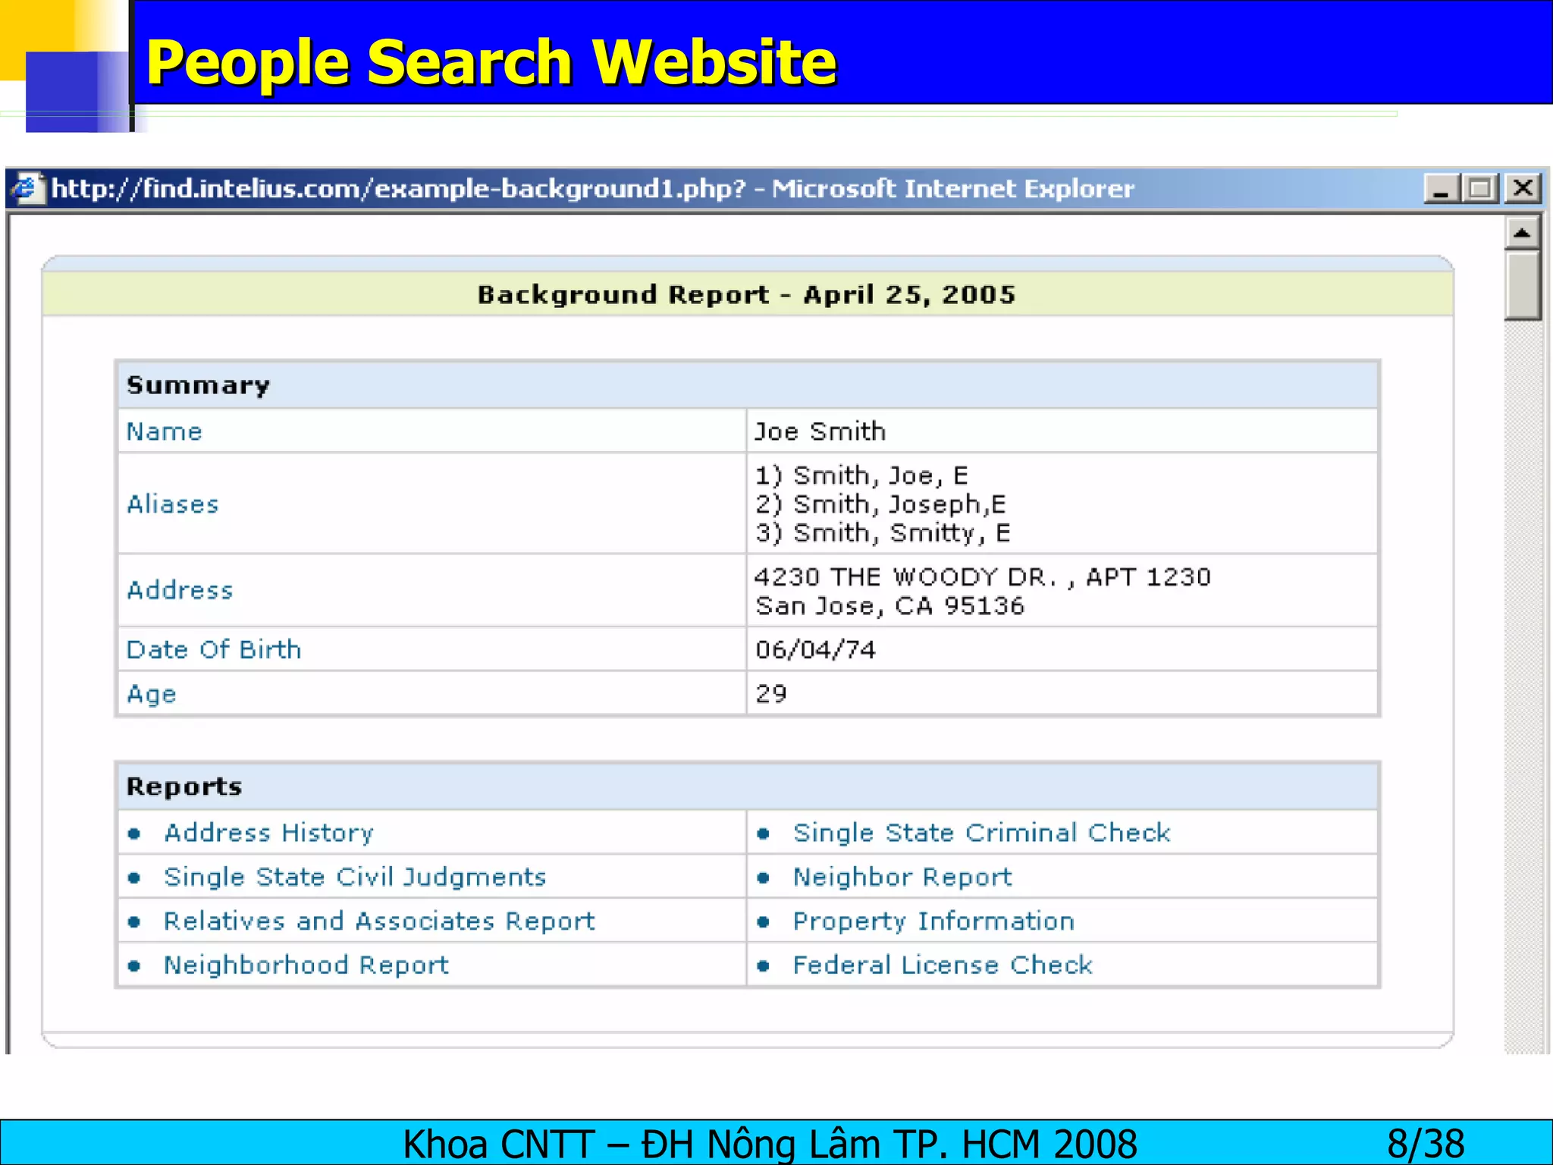Maximize the Internet Explorer window
1553x1165 pixels.
coord(1480,188)
